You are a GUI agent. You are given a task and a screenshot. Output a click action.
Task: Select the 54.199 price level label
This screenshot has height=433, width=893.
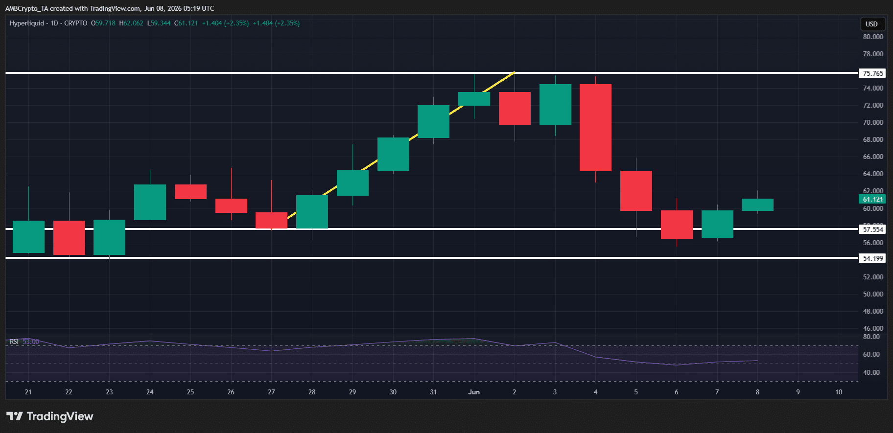872,258
